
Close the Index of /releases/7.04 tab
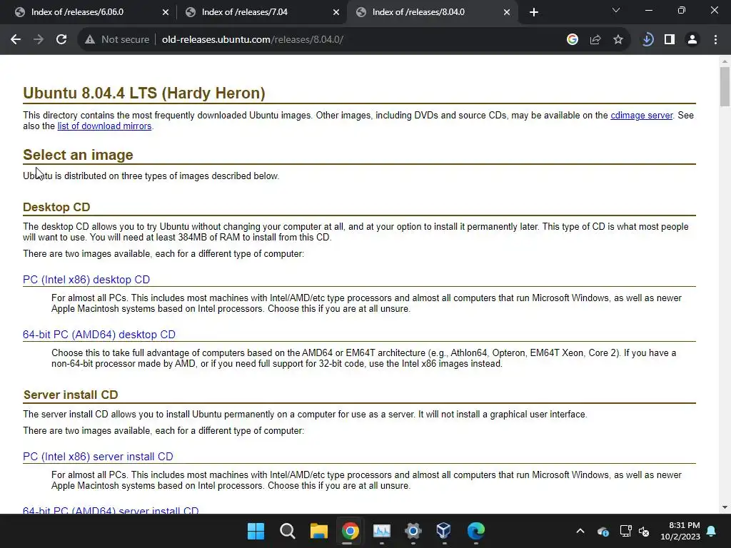click(x=336, y=12)
